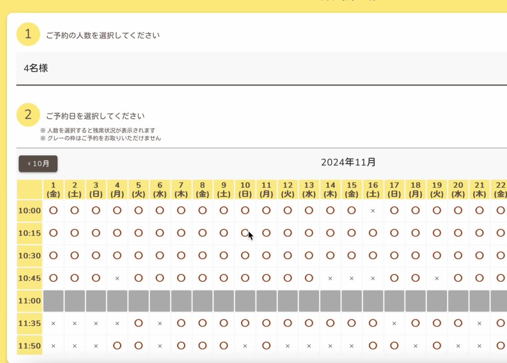
Task: Go back to October with ‹10月 button
Action: (38, 164)
